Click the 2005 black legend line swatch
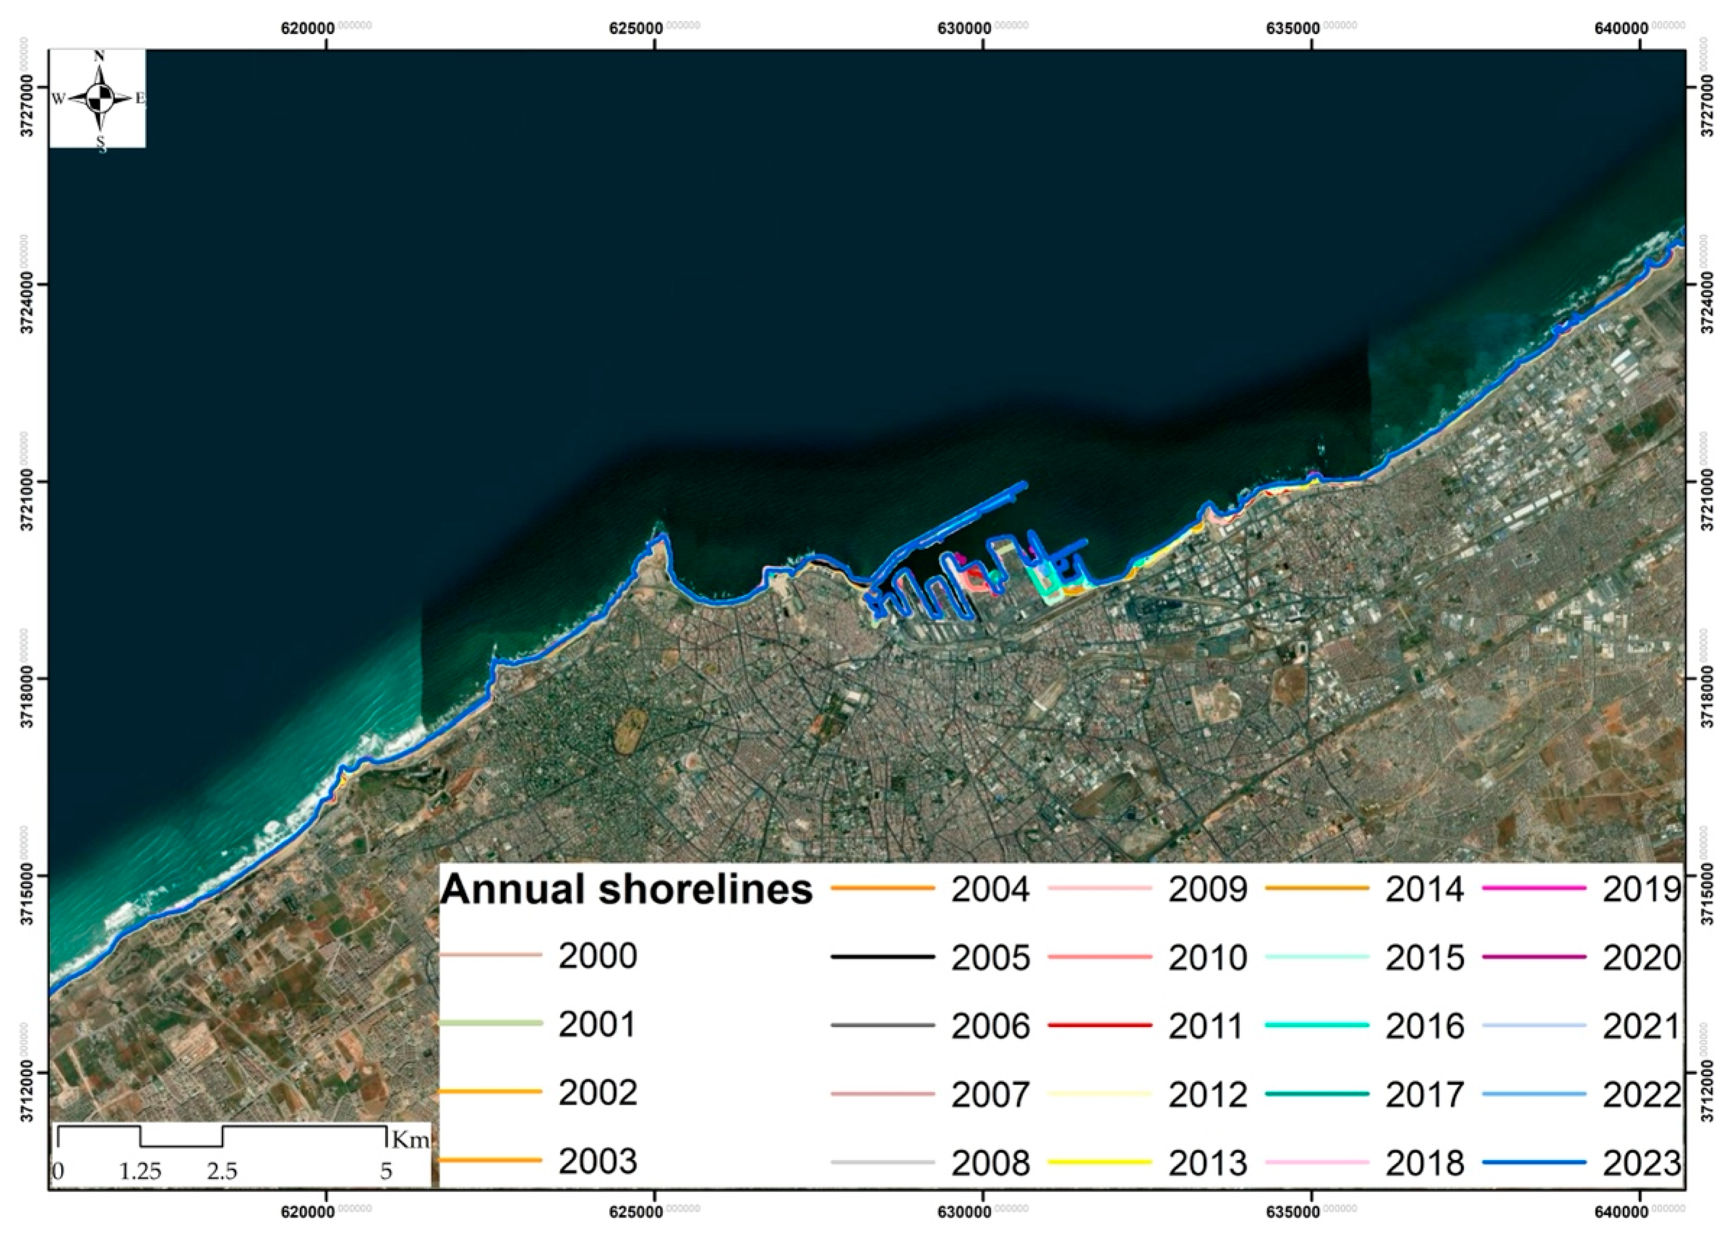This screenshot has width=1727, height=1235. pos(882,957)
